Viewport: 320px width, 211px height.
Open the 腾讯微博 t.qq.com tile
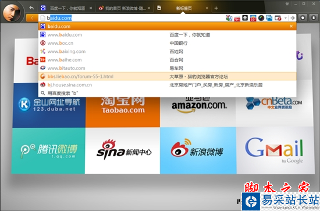click(48, 151)
